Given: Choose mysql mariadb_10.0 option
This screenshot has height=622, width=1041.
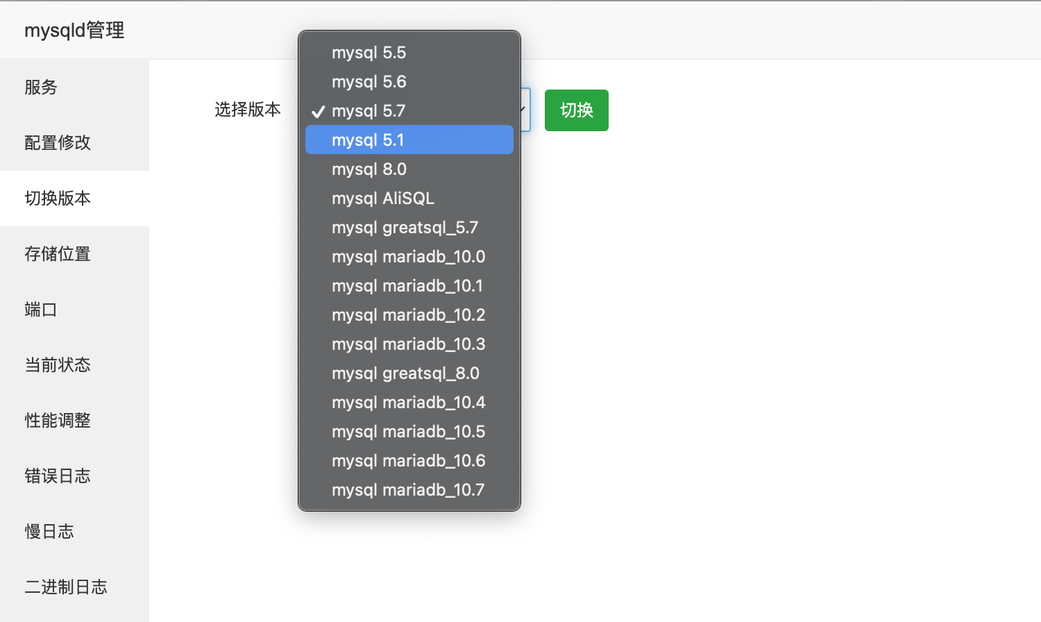Looking at the screenshot, I should 409,257.
